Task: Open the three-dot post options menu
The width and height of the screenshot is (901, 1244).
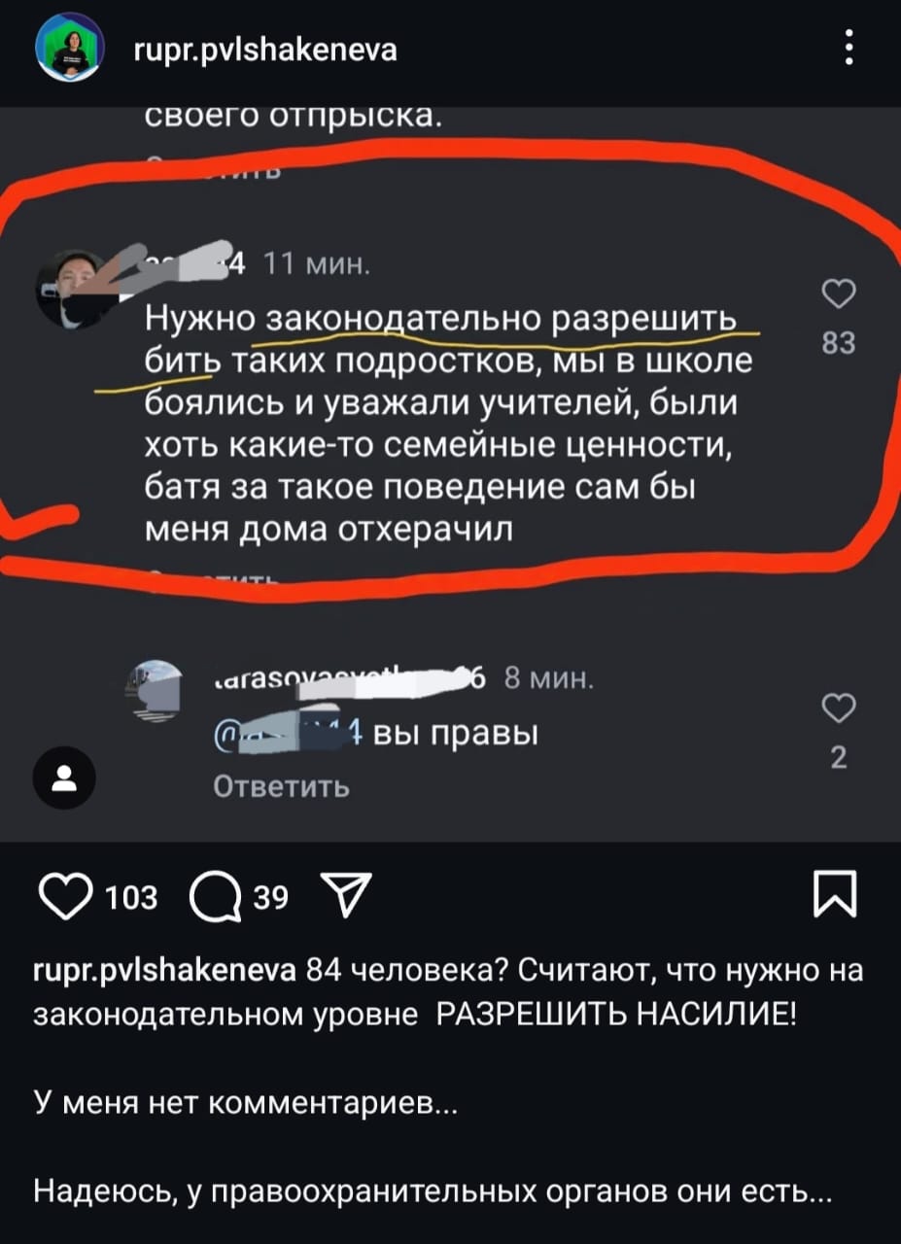Action: [849, 49]
